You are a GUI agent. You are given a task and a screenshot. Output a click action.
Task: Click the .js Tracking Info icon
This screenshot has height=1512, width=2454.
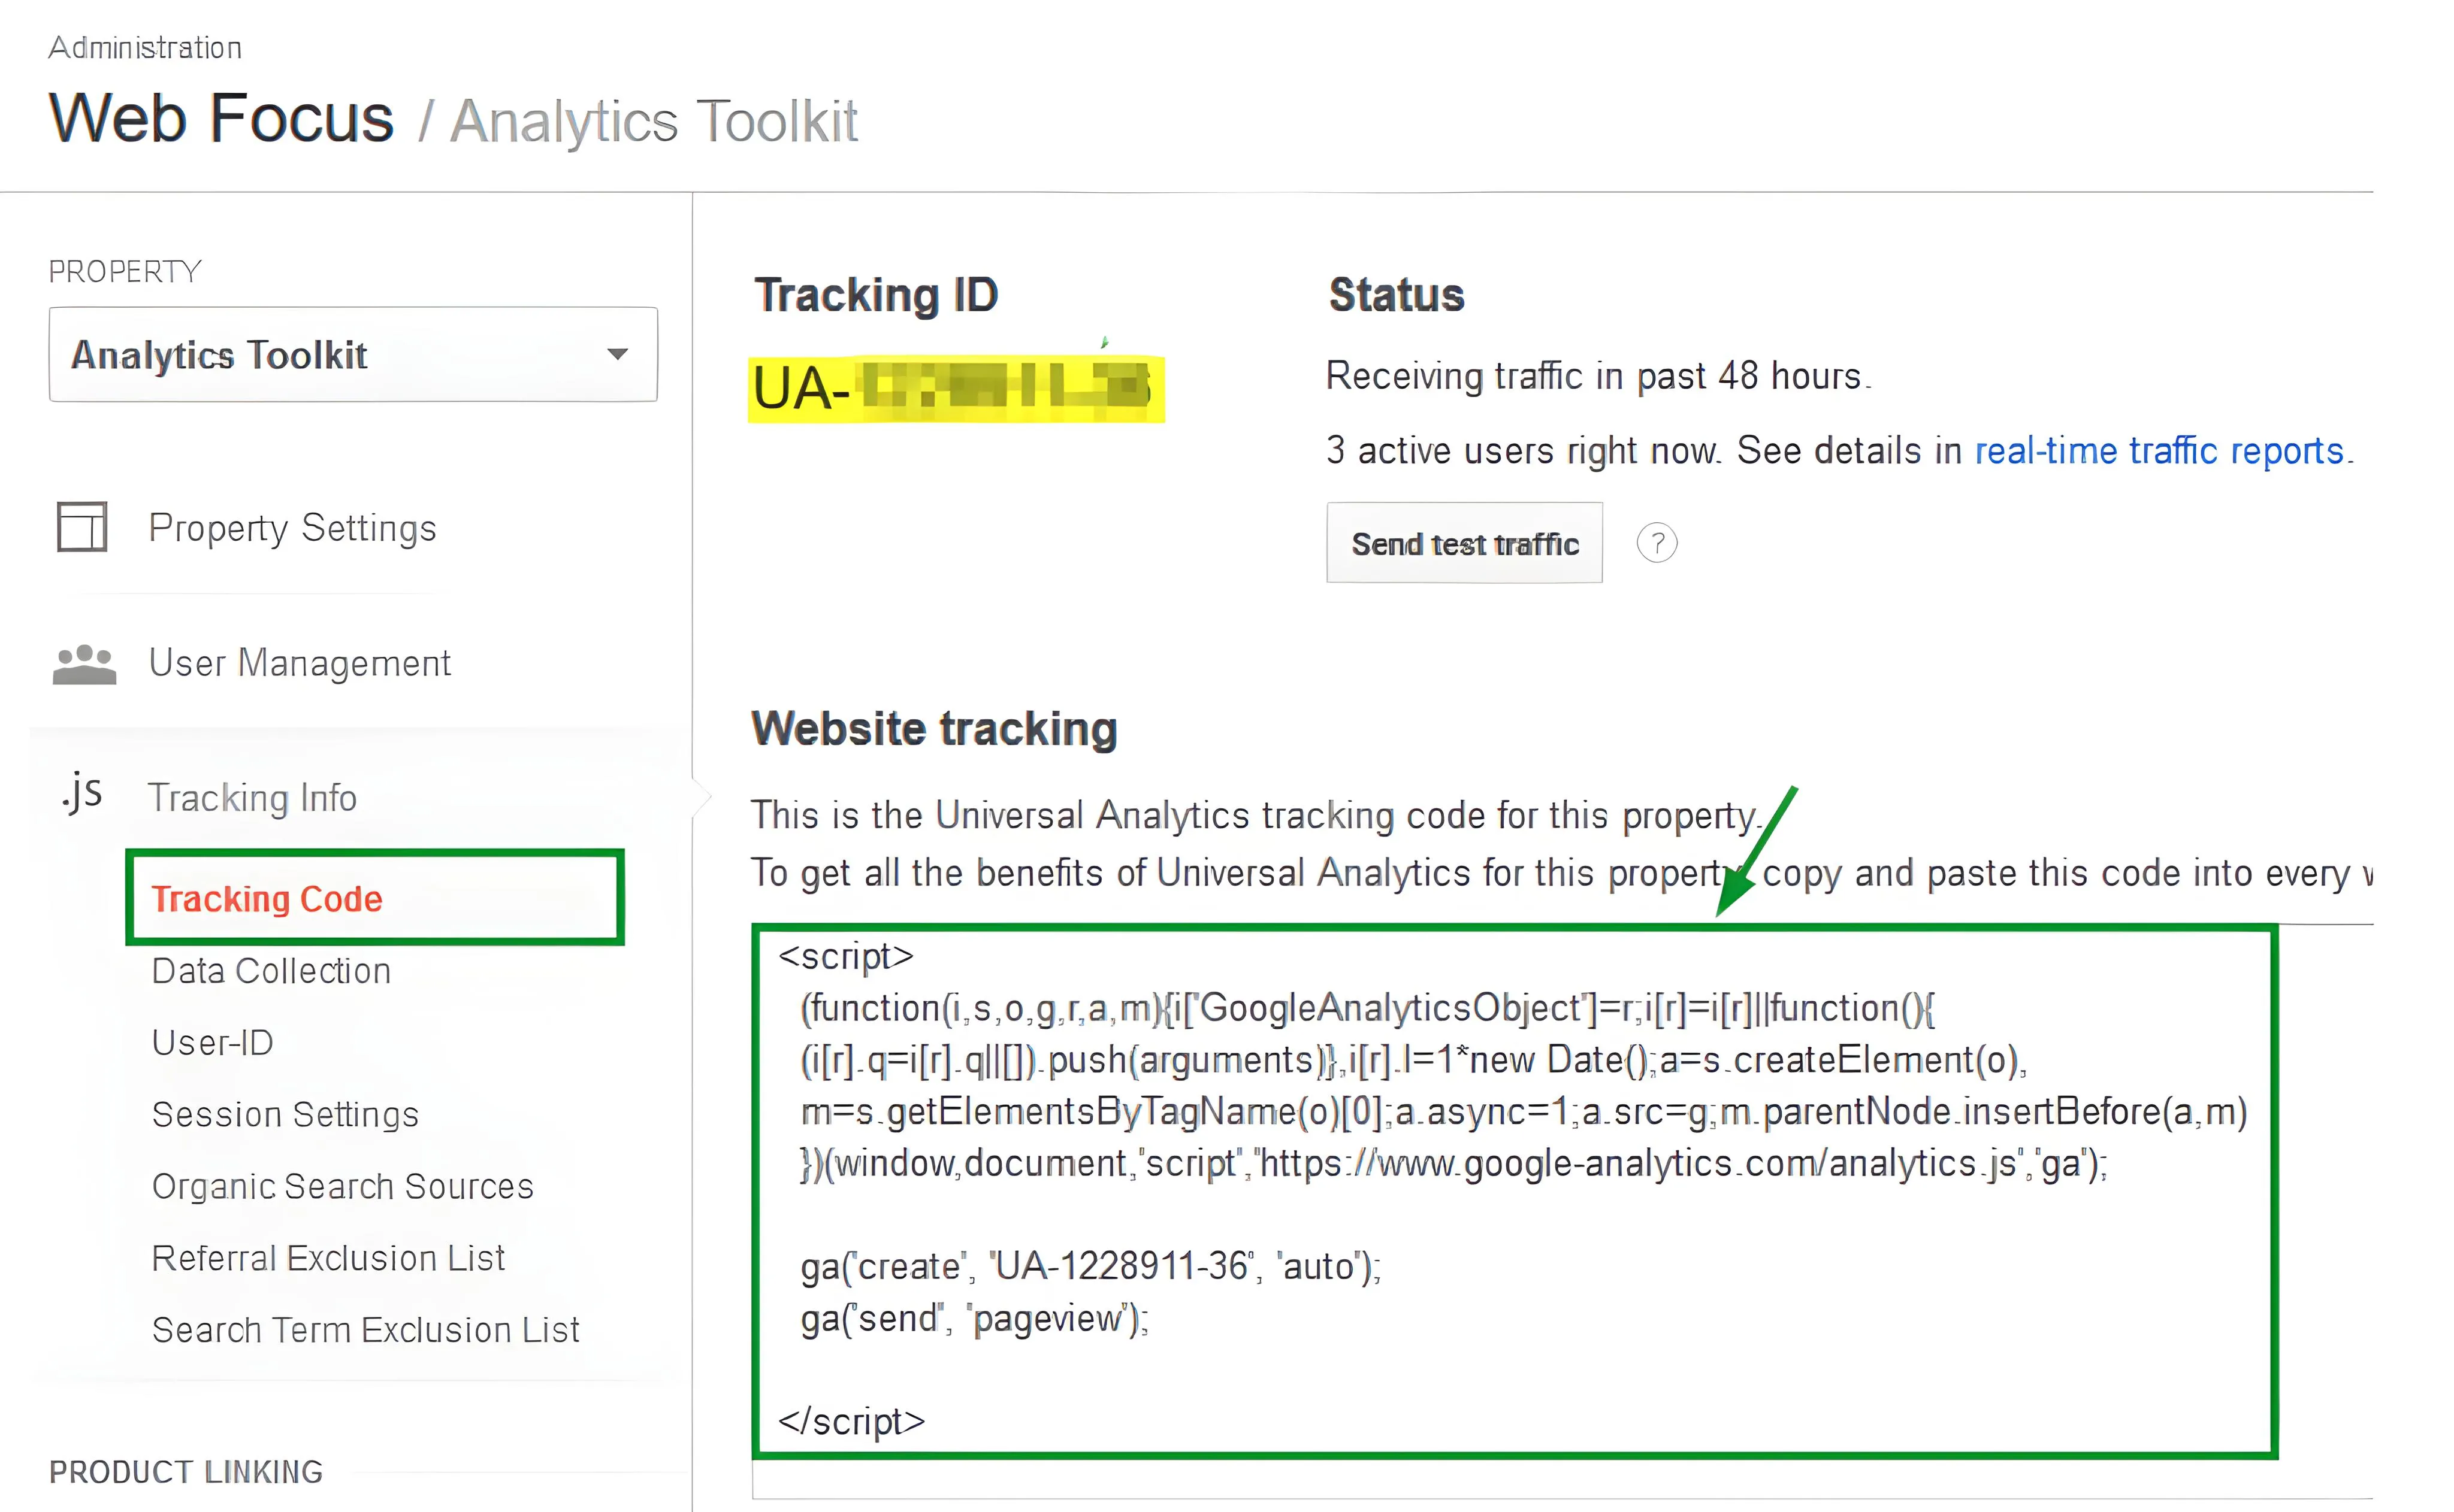click(x=82, y=793)
